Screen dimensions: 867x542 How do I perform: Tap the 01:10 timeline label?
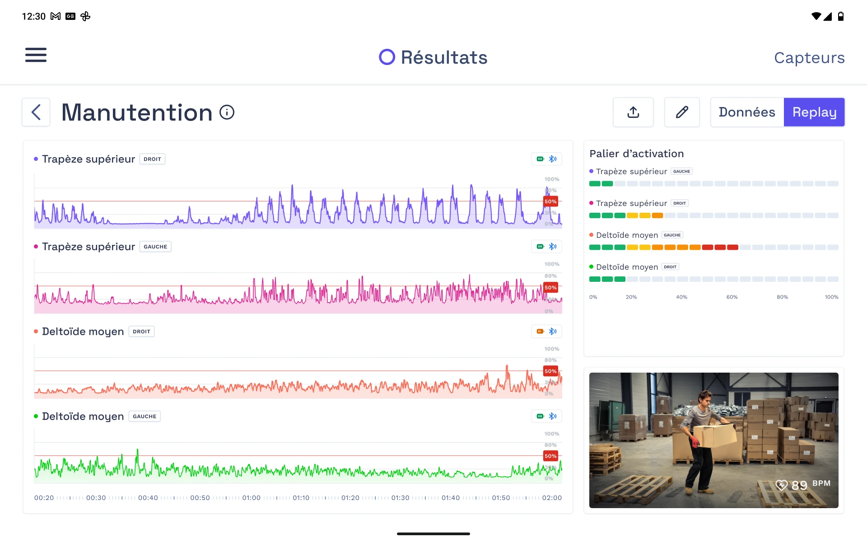[301, 498]
